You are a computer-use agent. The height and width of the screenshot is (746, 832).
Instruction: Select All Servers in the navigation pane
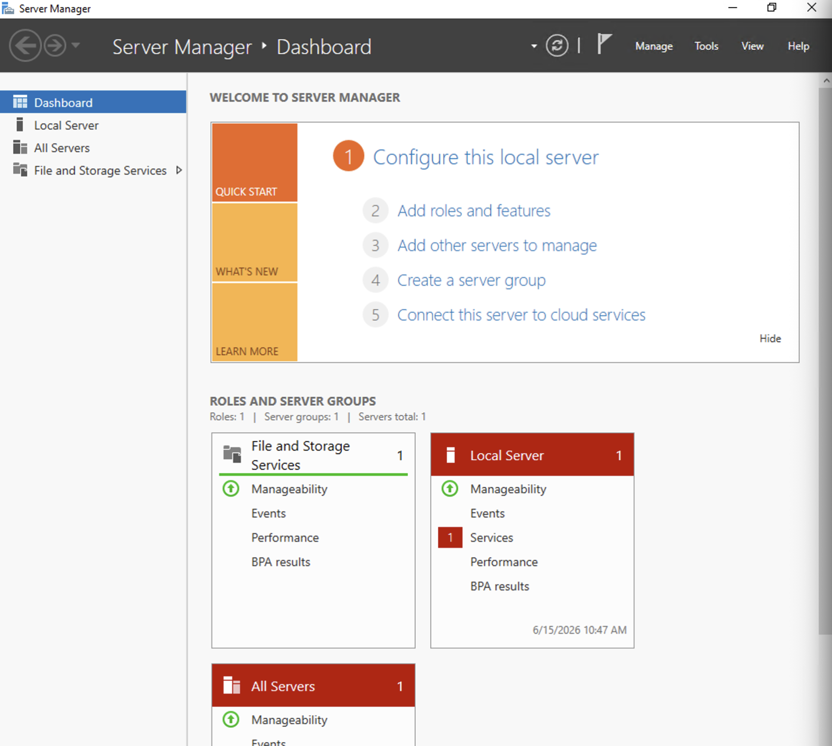tap(93, 148)
